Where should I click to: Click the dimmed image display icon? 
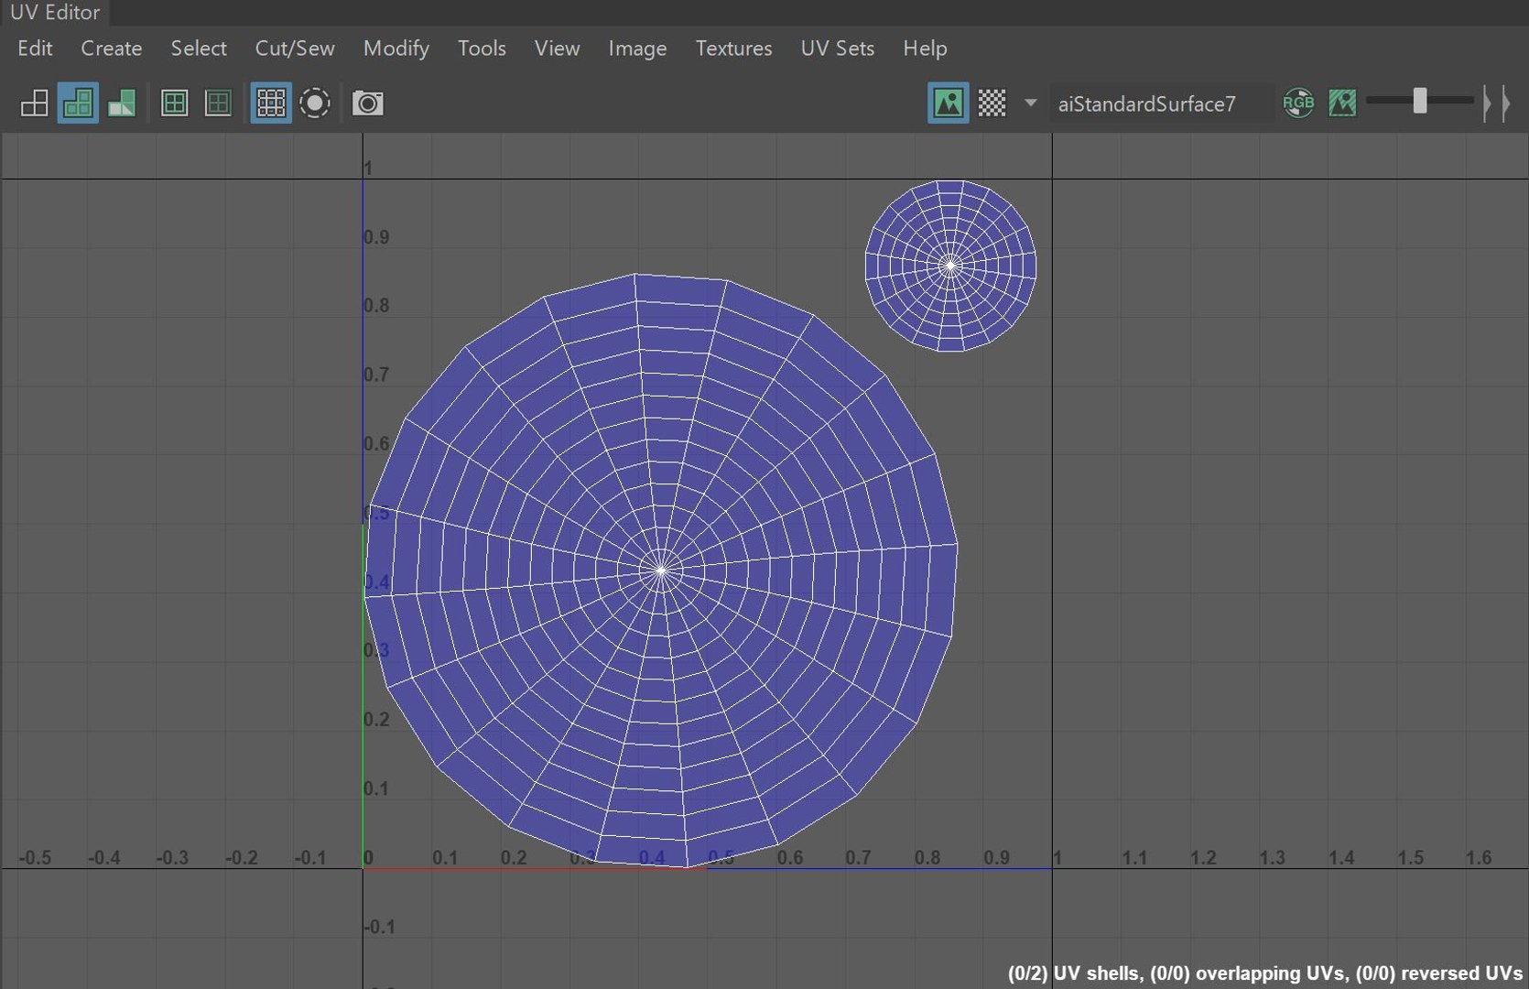tap(1342, 103)
